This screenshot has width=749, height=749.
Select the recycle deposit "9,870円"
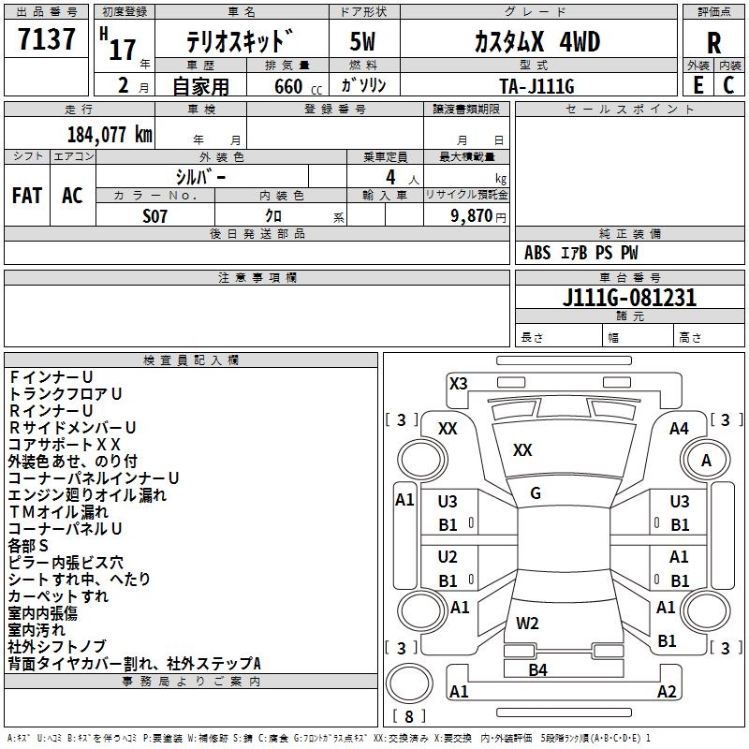click(x=477, y=216)
